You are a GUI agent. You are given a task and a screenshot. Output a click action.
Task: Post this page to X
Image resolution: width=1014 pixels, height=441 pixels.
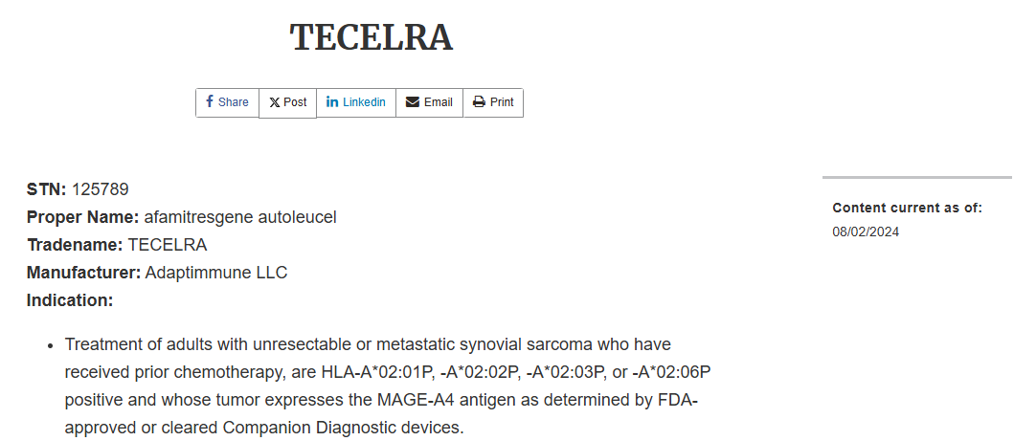pyautogui.click(x=288, y=102)
